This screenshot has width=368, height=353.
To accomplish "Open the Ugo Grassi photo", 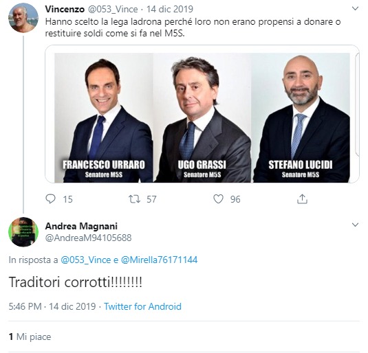I will coord(202,117).
